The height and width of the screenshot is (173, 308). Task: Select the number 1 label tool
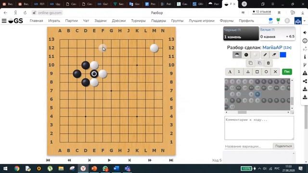[x=239, y=72]
